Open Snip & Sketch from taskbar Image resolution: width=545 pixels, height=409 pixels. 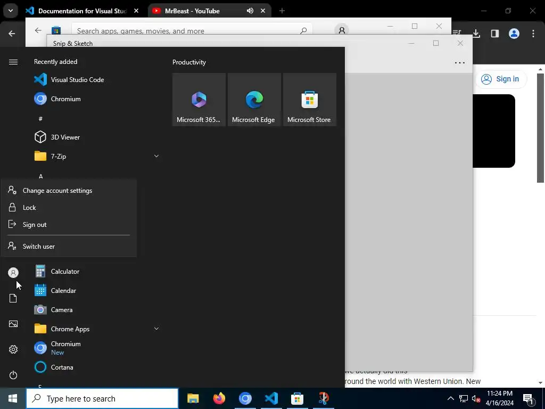[323, 398]
